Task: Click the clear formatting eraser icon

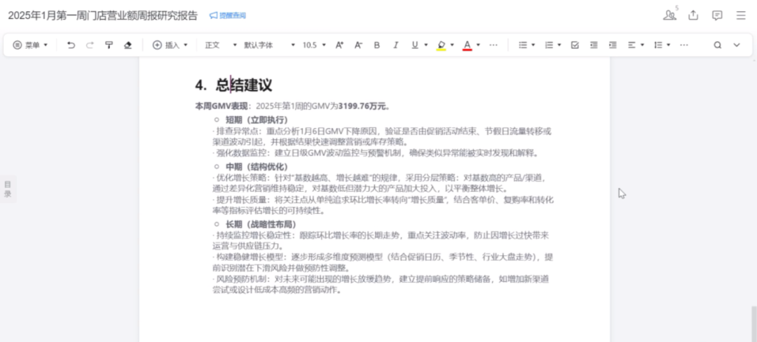Action: pos(128,45)
